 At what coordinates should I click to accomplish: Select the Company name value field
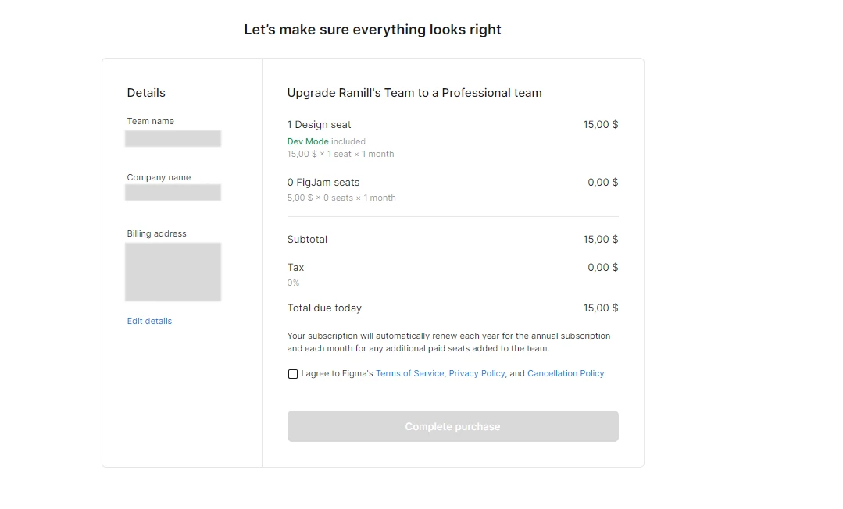(x=173, y=192)
